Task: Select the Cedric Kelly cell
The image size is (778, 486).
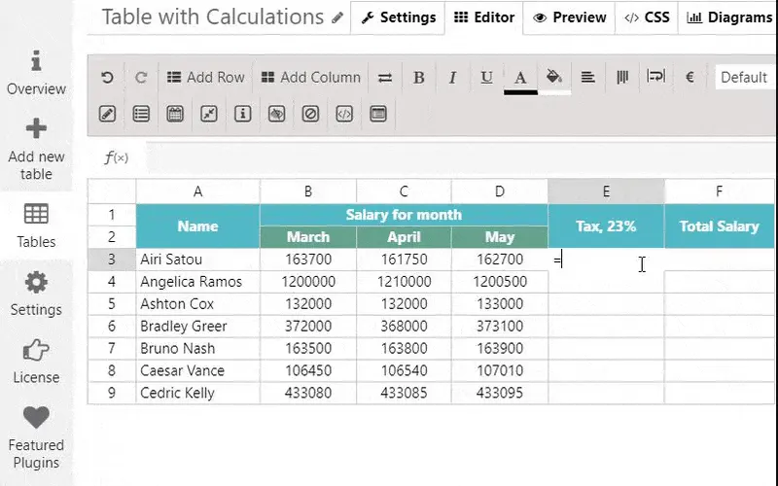Action: click(x=198, y=393)
